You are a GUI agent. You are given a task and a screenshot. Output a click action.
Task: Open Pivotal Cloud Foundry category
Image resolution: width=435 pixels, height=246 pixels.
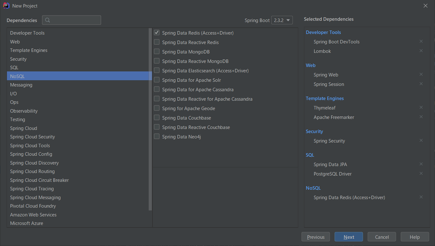(x=78, y=206)
